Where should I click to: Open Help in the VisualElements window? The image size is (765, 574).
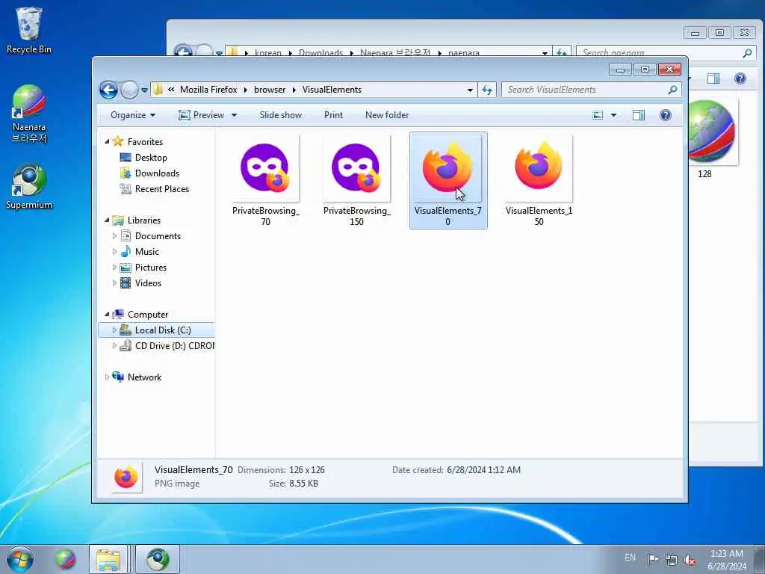coord(666,115)
